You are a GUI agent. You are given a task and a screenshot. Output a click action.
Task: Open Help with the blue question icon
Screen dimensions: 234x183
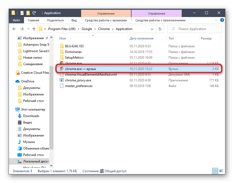point(222,20)
